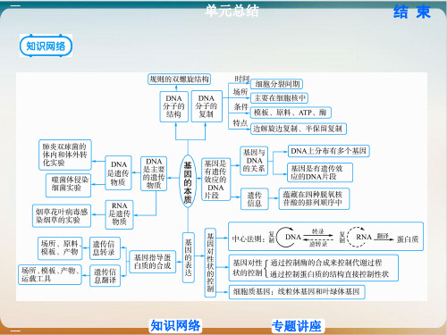This screenshot has height=335, width=447.
Task: Click the 特点 label
Action: 240,122
